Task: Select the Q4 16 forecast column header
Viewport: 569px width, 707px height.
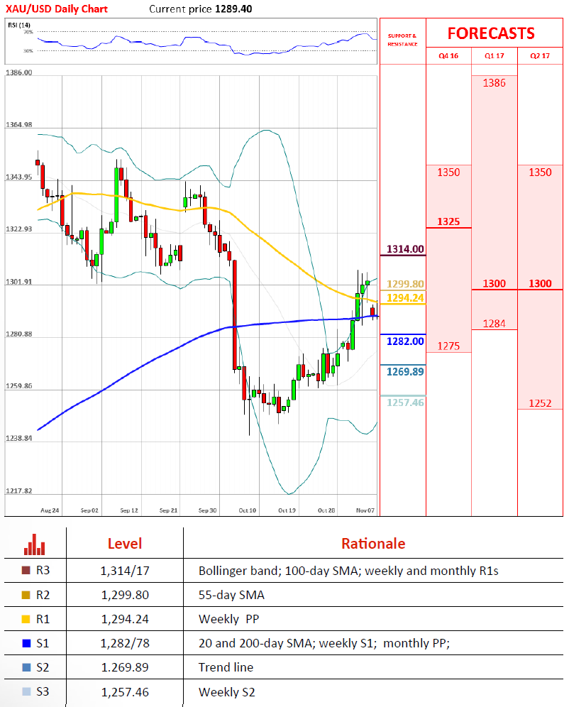Action: click(448, 56)
